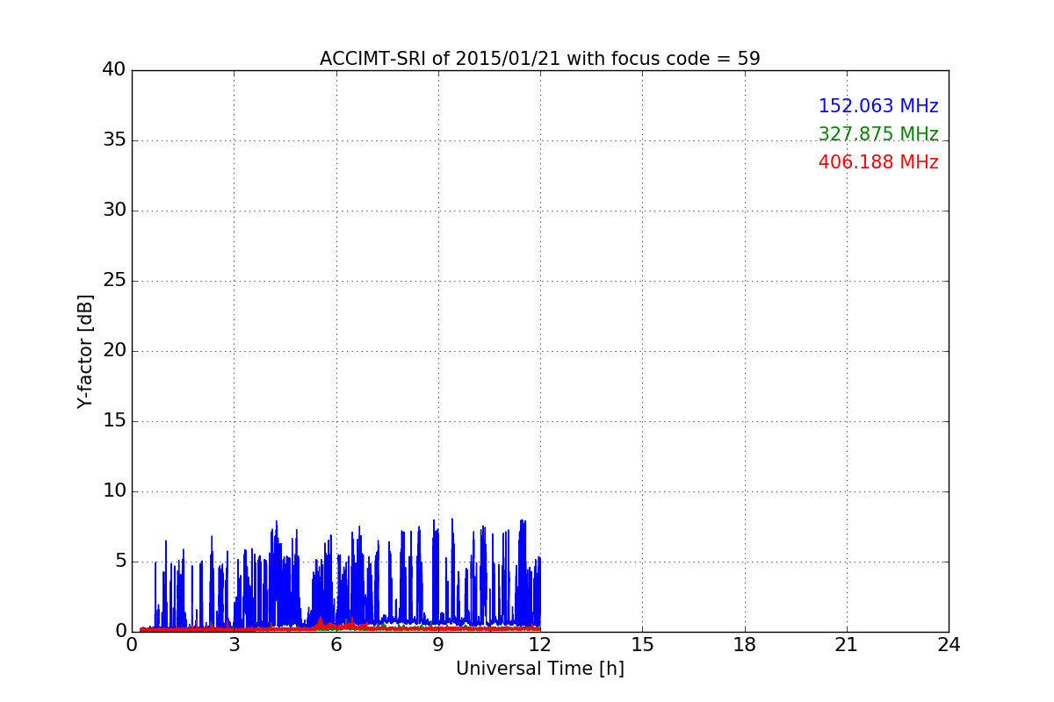Click the y-axis tick label 25
1054x702 pixels.
coord(114,281)
